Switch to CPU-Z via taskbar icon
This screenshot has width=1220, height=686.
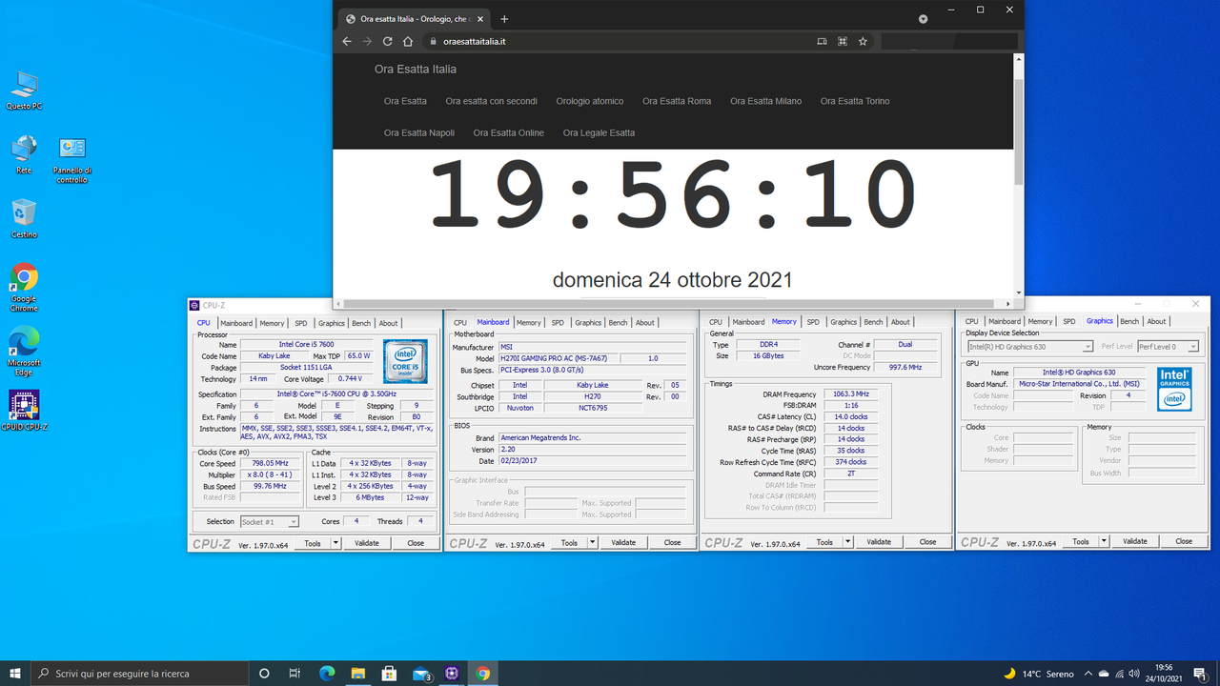[452, 673]
